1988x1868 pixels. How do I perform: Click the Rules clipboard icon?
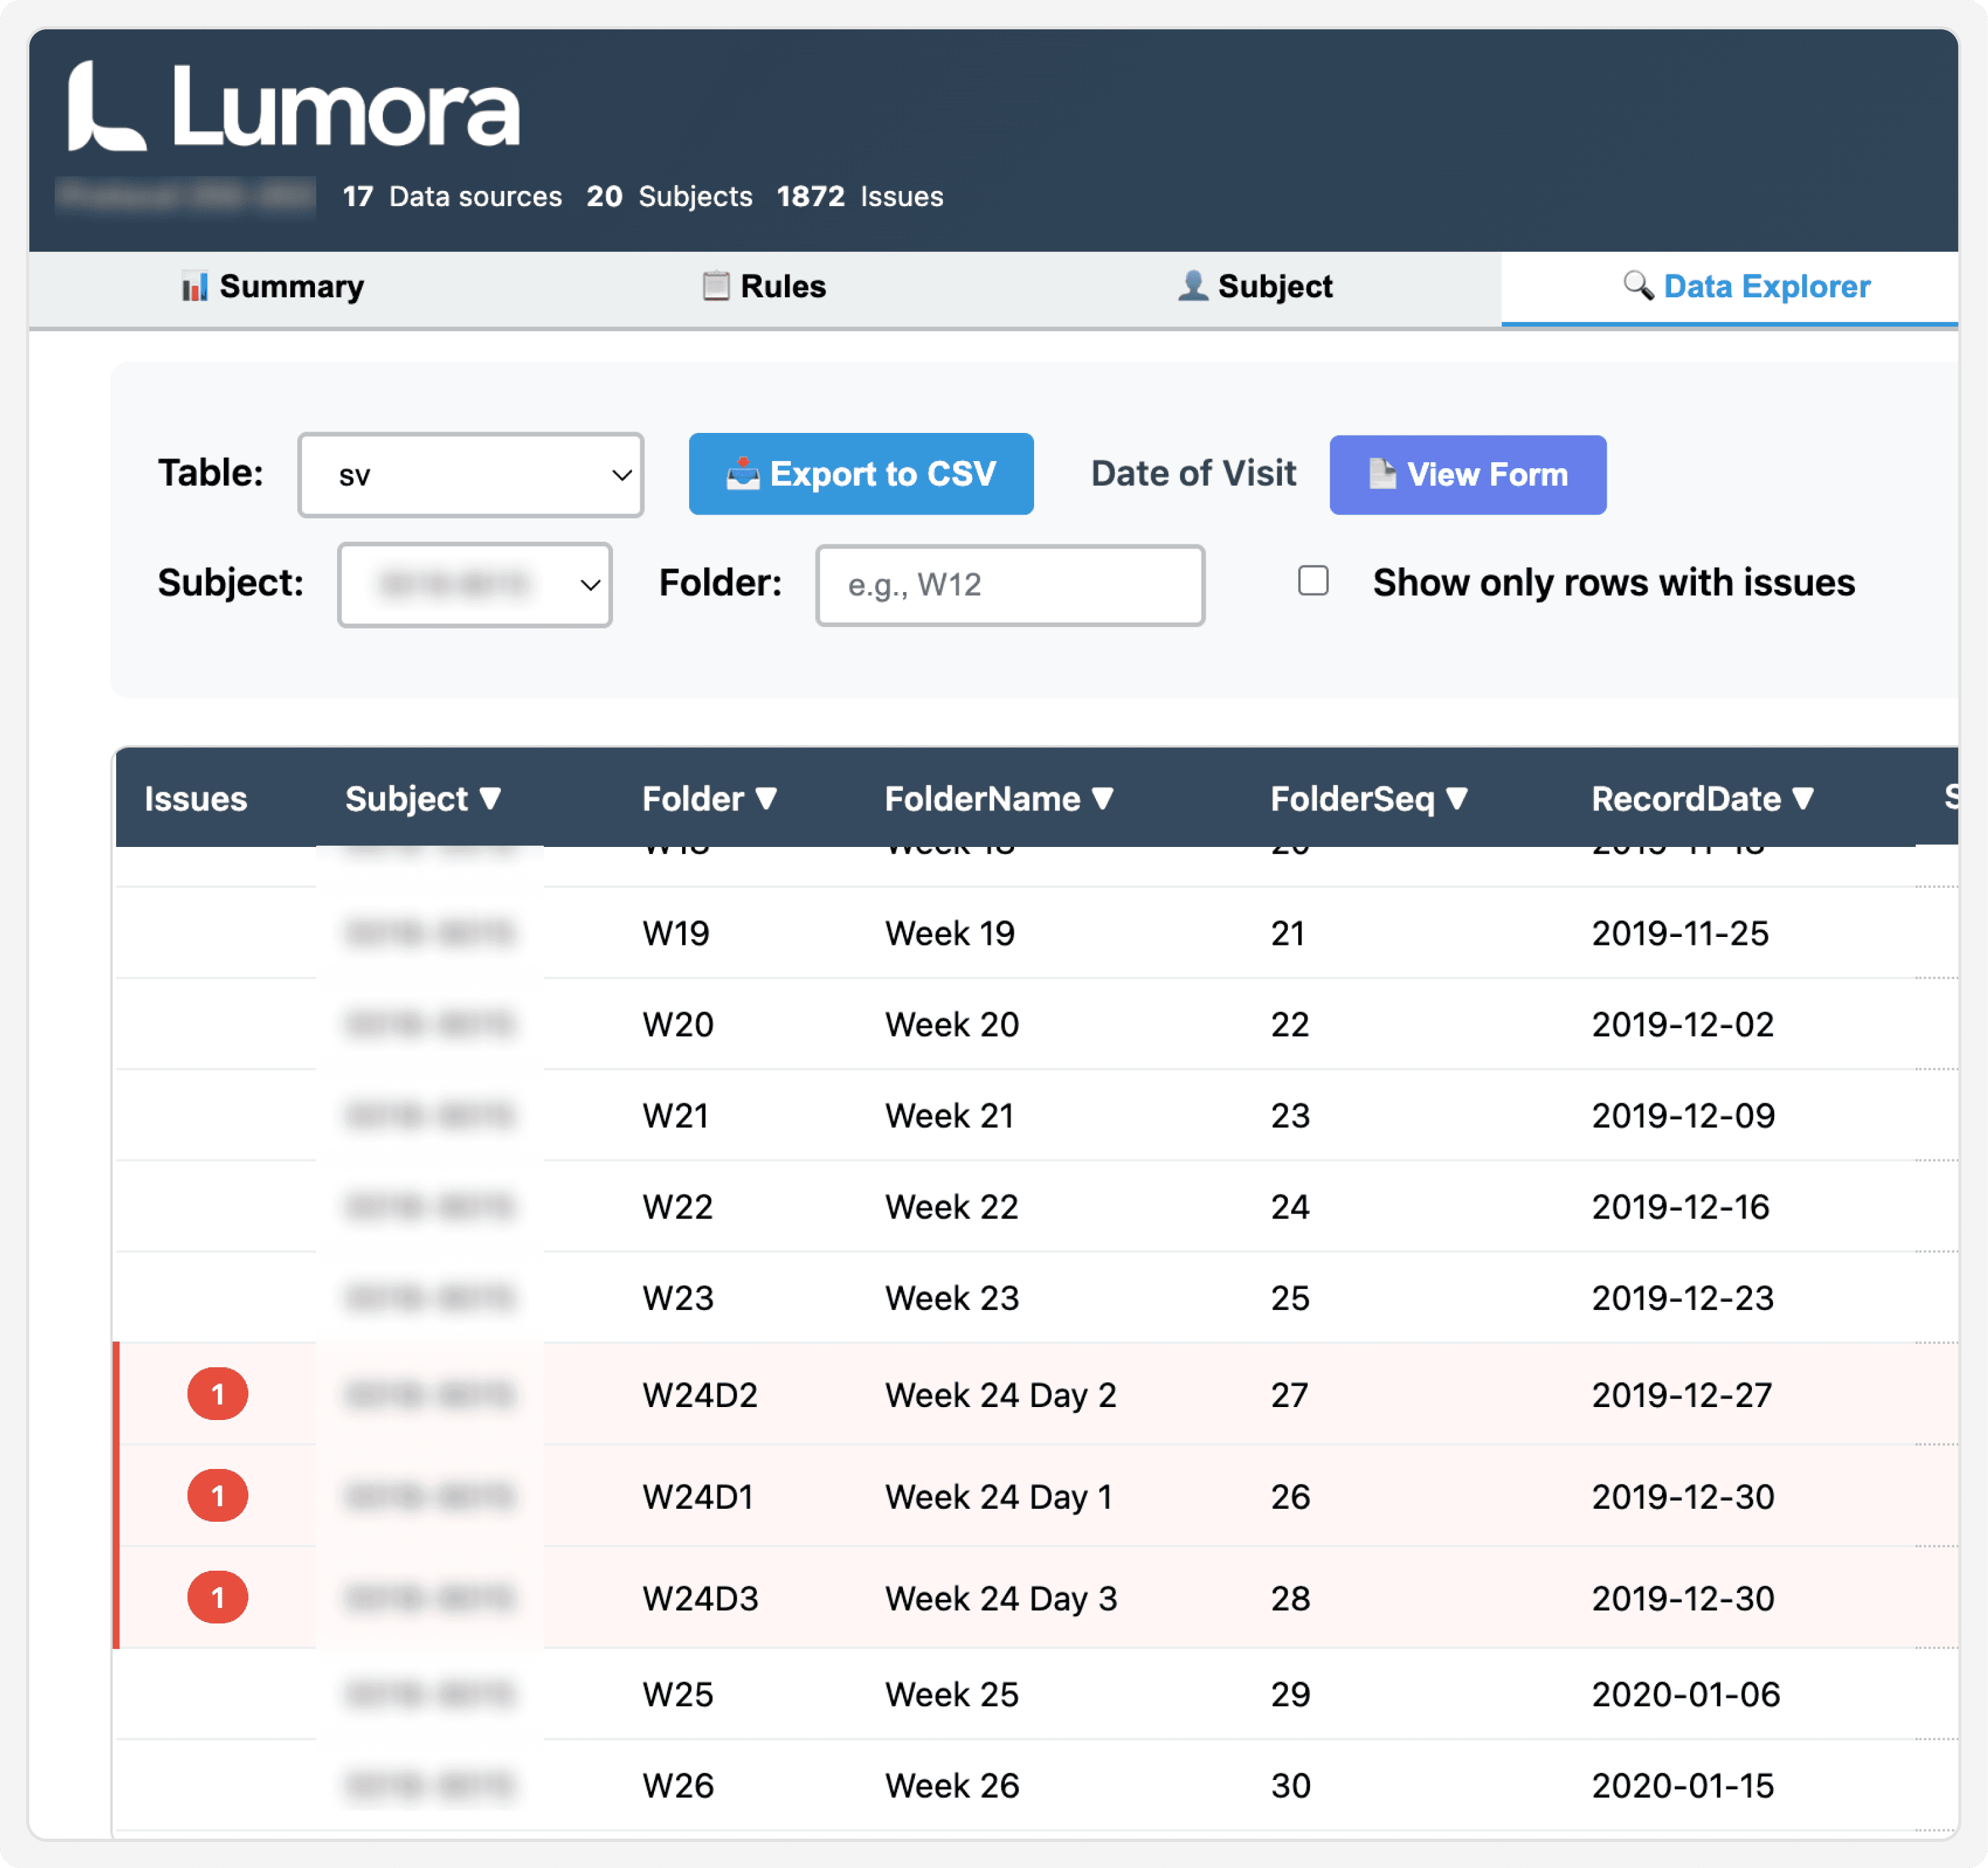point(716,287)
